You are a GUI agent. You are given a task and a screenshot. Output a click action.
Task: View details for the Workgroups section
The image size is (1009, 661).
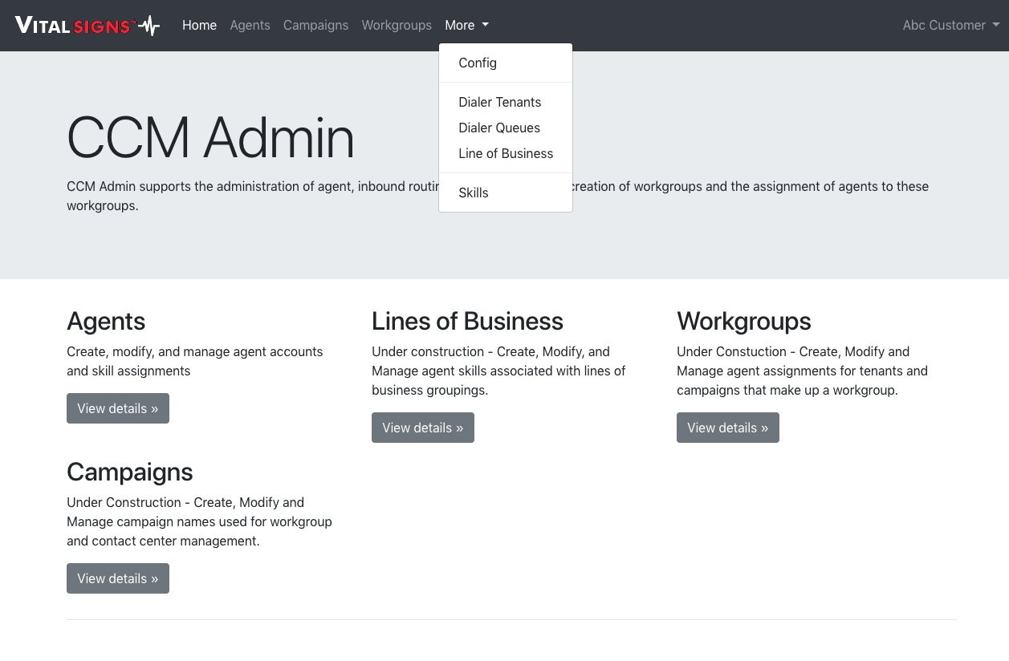(x=728, y=428)
